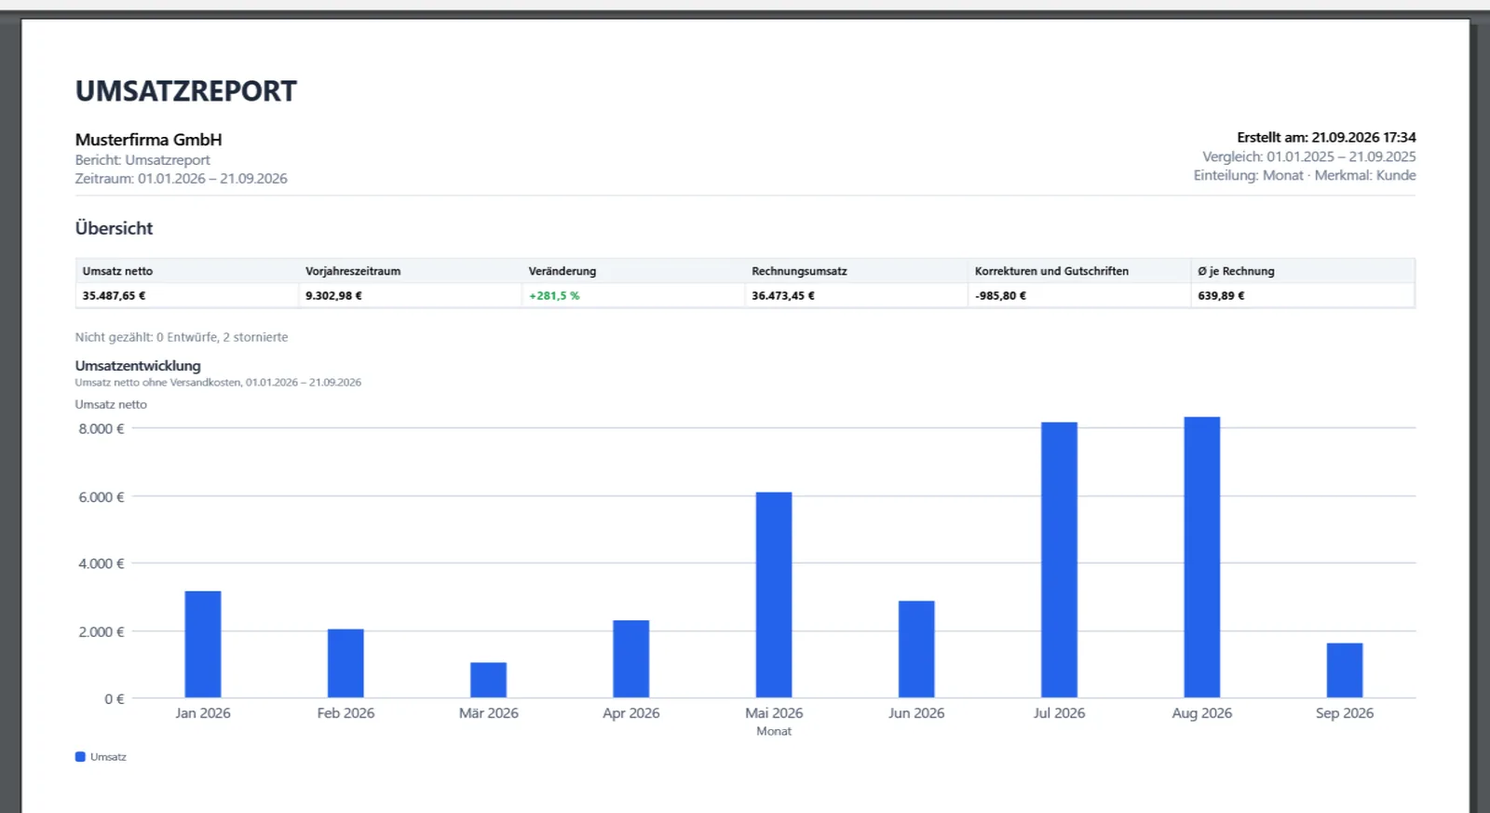Select the 'Erstellt am: 21.09.2026 17:34' text
Screen dimensions: 1490x813
tap(1326, 137)
